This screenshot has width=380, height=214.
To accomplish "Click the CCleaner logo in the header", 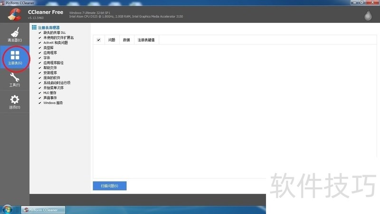I will point(15,15).
